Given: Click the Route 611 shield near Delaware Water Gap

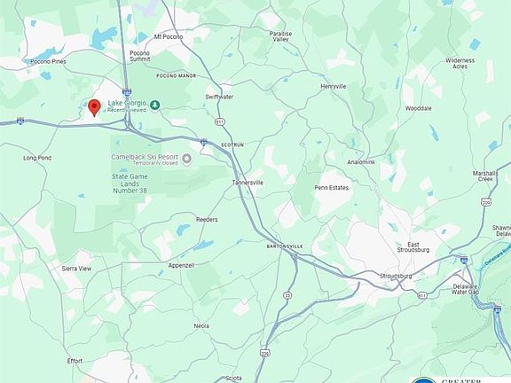Looking at the screenshot, I should pyautogui.click(x=422, y=295).
